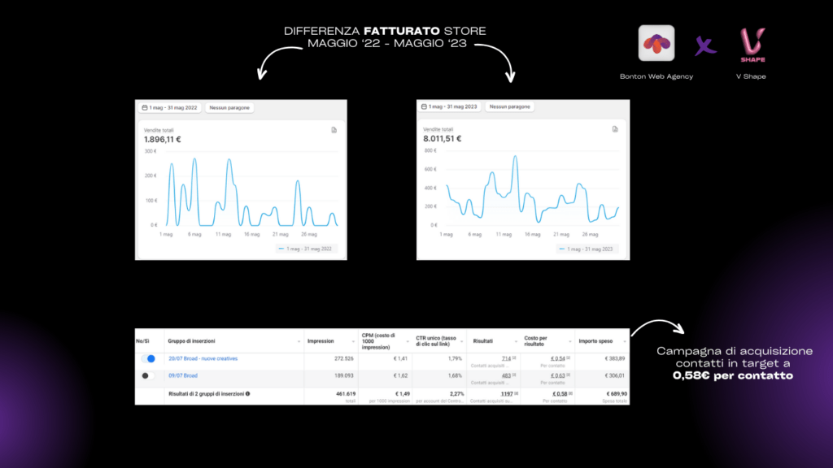Select the 461.619 total impressions cell
Viewport: 833px width, 468px height.
[346, 394]
